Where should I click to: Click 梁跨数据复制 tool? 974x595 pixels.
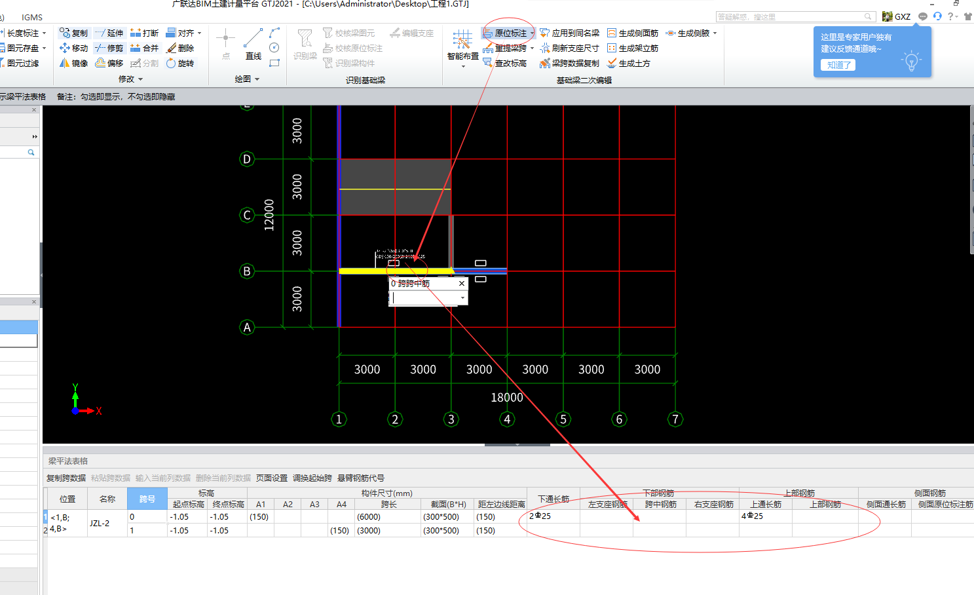pyautogui.click(x=569, y=63)
